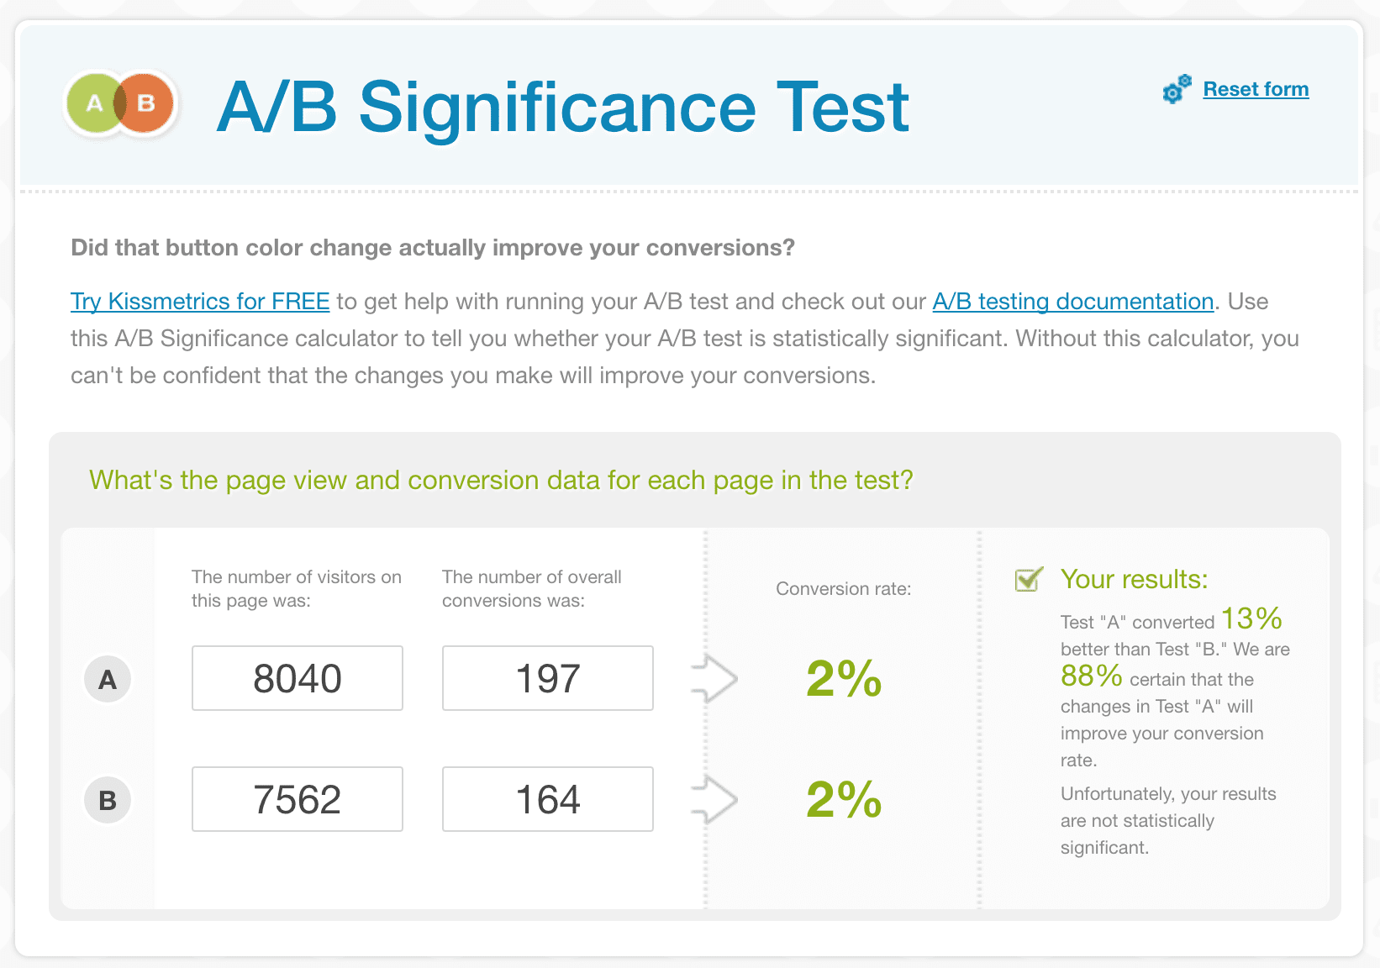1380x968 pixels.
Task: Select the visitors input showing 8040
Action: (x=297, y=678)
